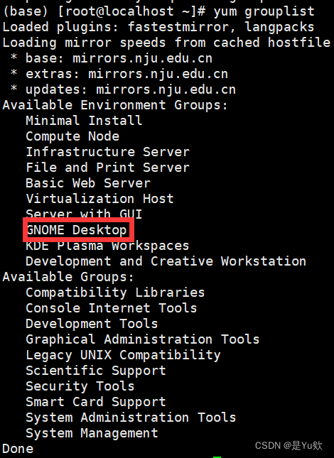
Task: Click Console Internet Tools entry
Action: pyautogui.click(x=112, y=308)
